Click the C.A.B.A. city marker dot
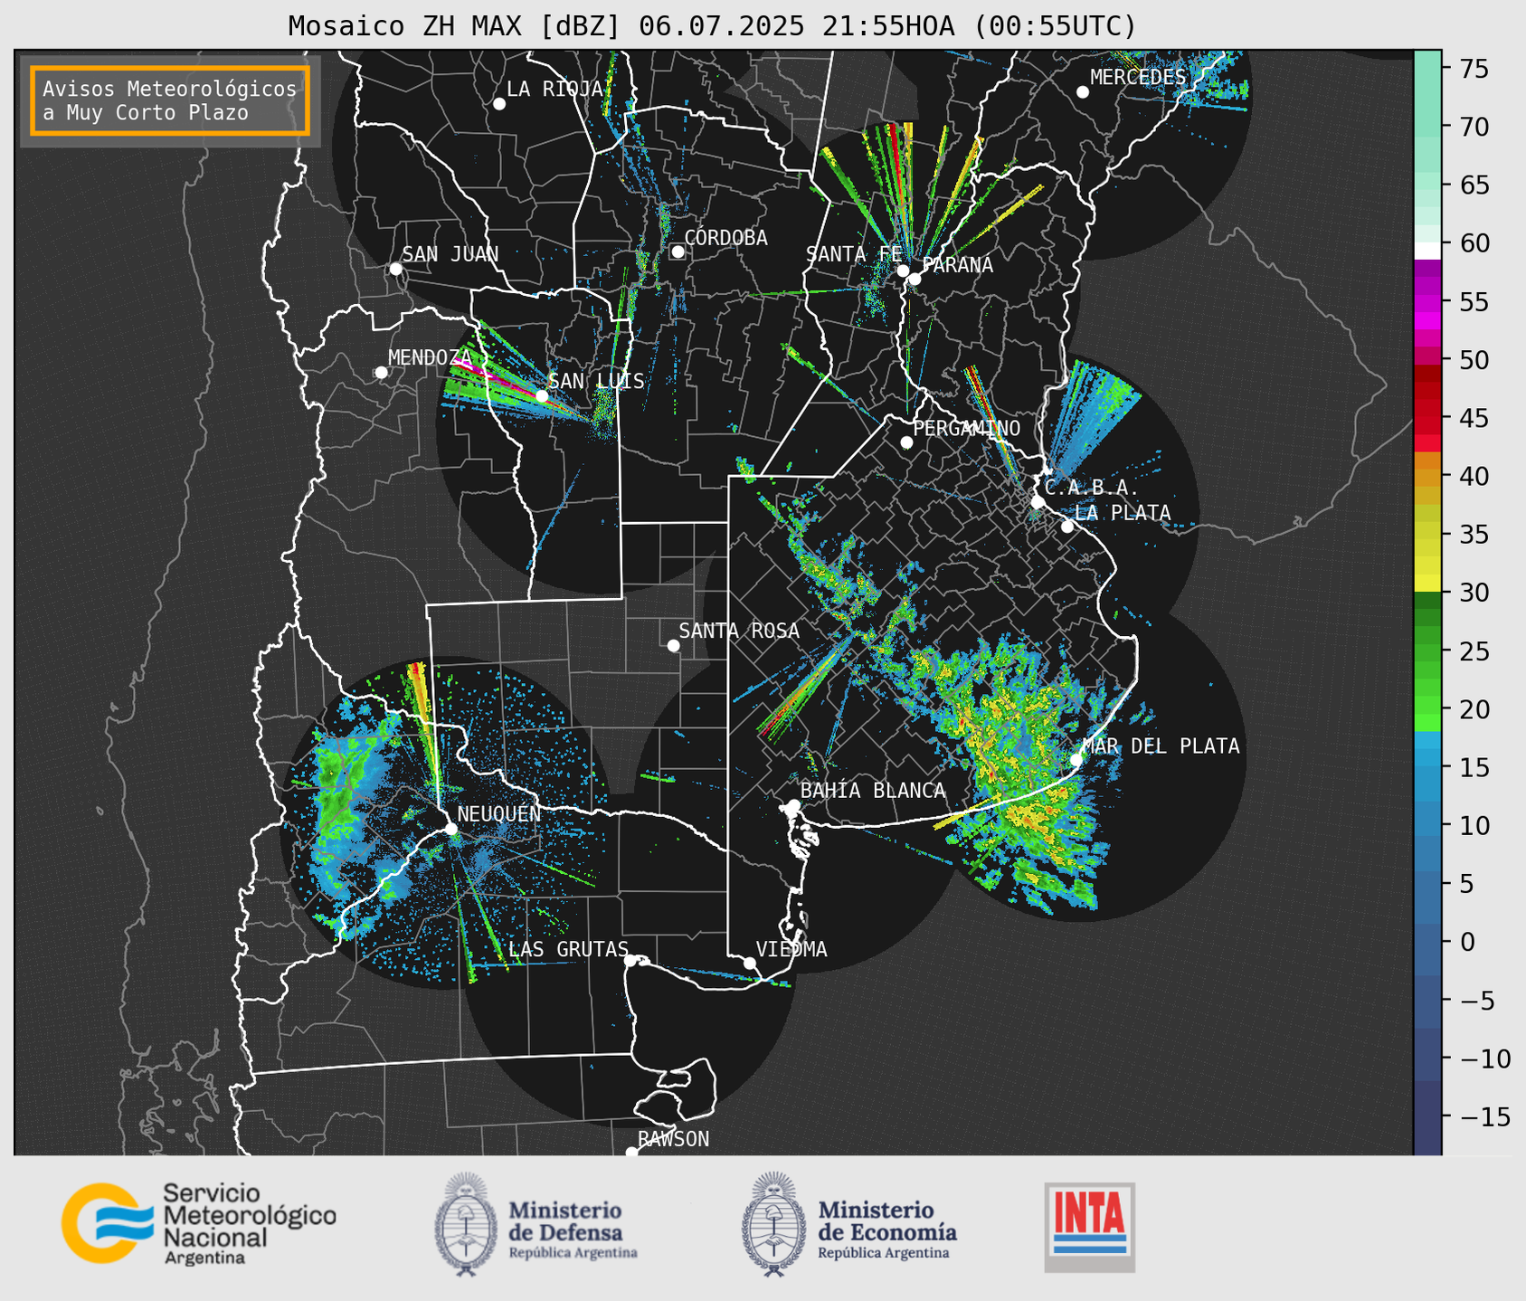The height and width of the screenshot is (1301, 1526). [x=1038, y=502]
